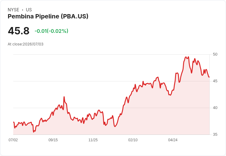Click the At close 2026/07/03 text

(25, 44)
